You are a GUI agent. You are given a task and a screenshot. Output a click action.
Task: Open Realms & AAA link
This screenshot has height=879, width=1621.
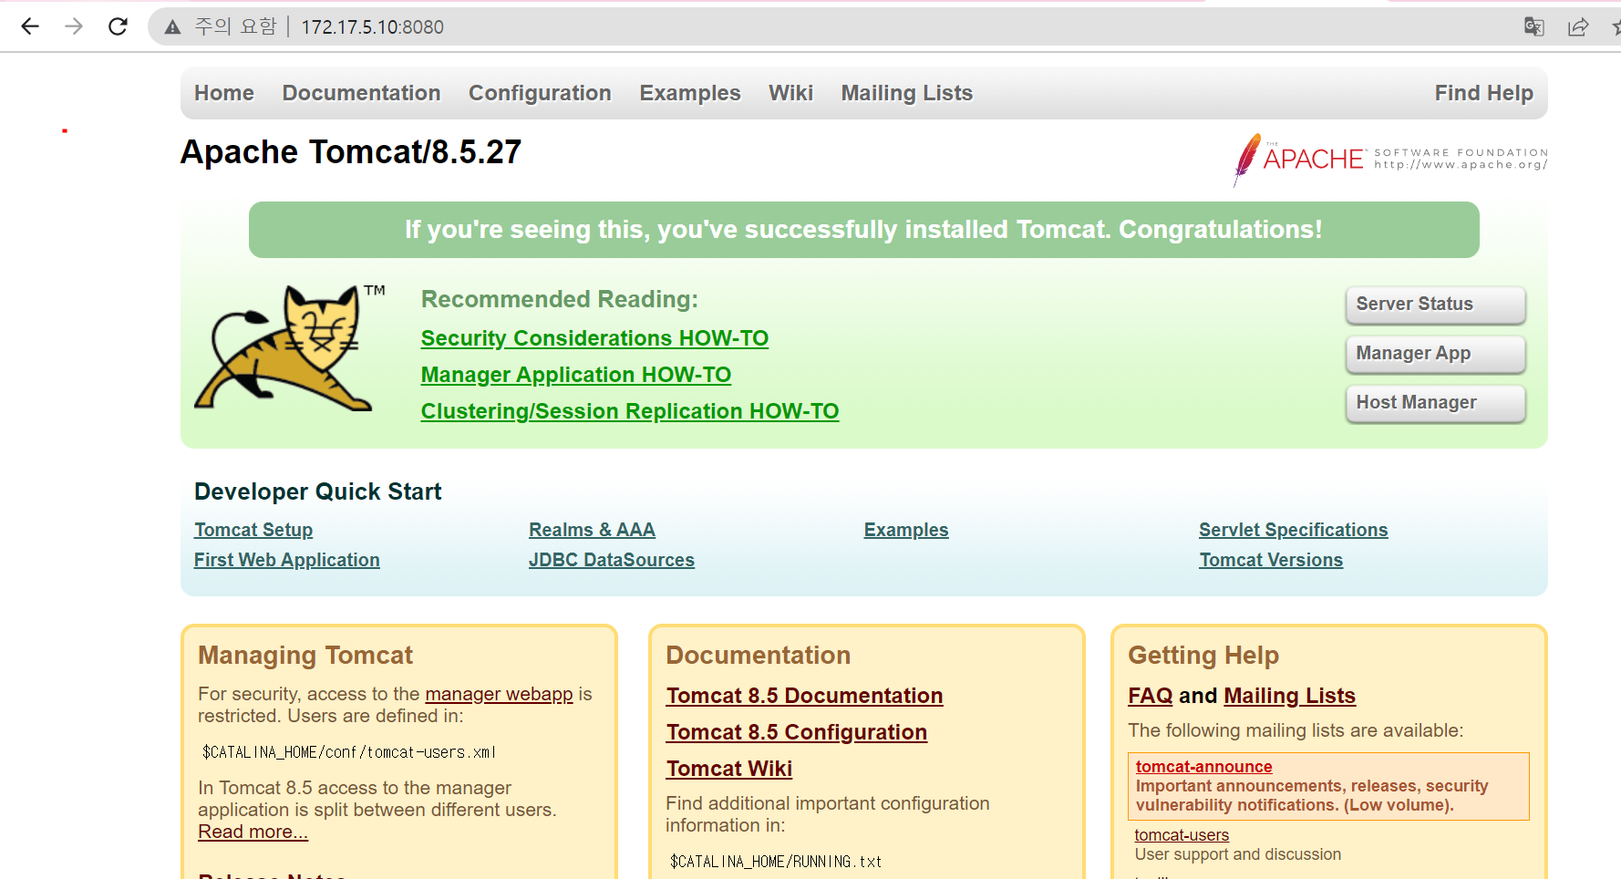coord(592,530)
